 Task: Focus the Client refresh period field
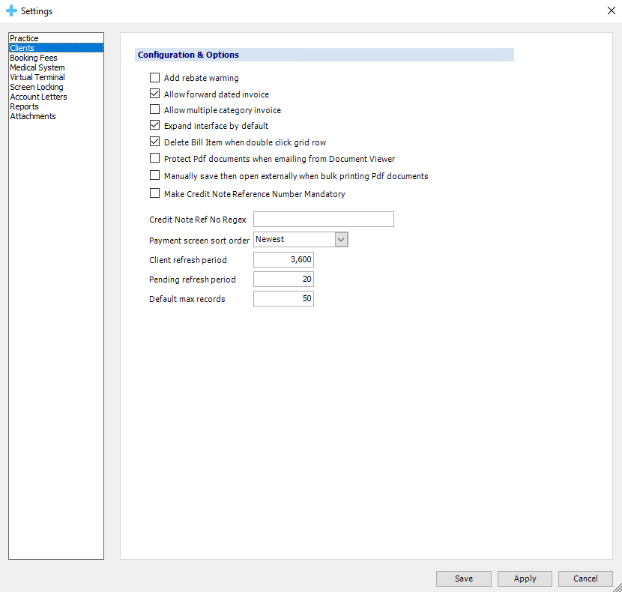pos(283,260)
